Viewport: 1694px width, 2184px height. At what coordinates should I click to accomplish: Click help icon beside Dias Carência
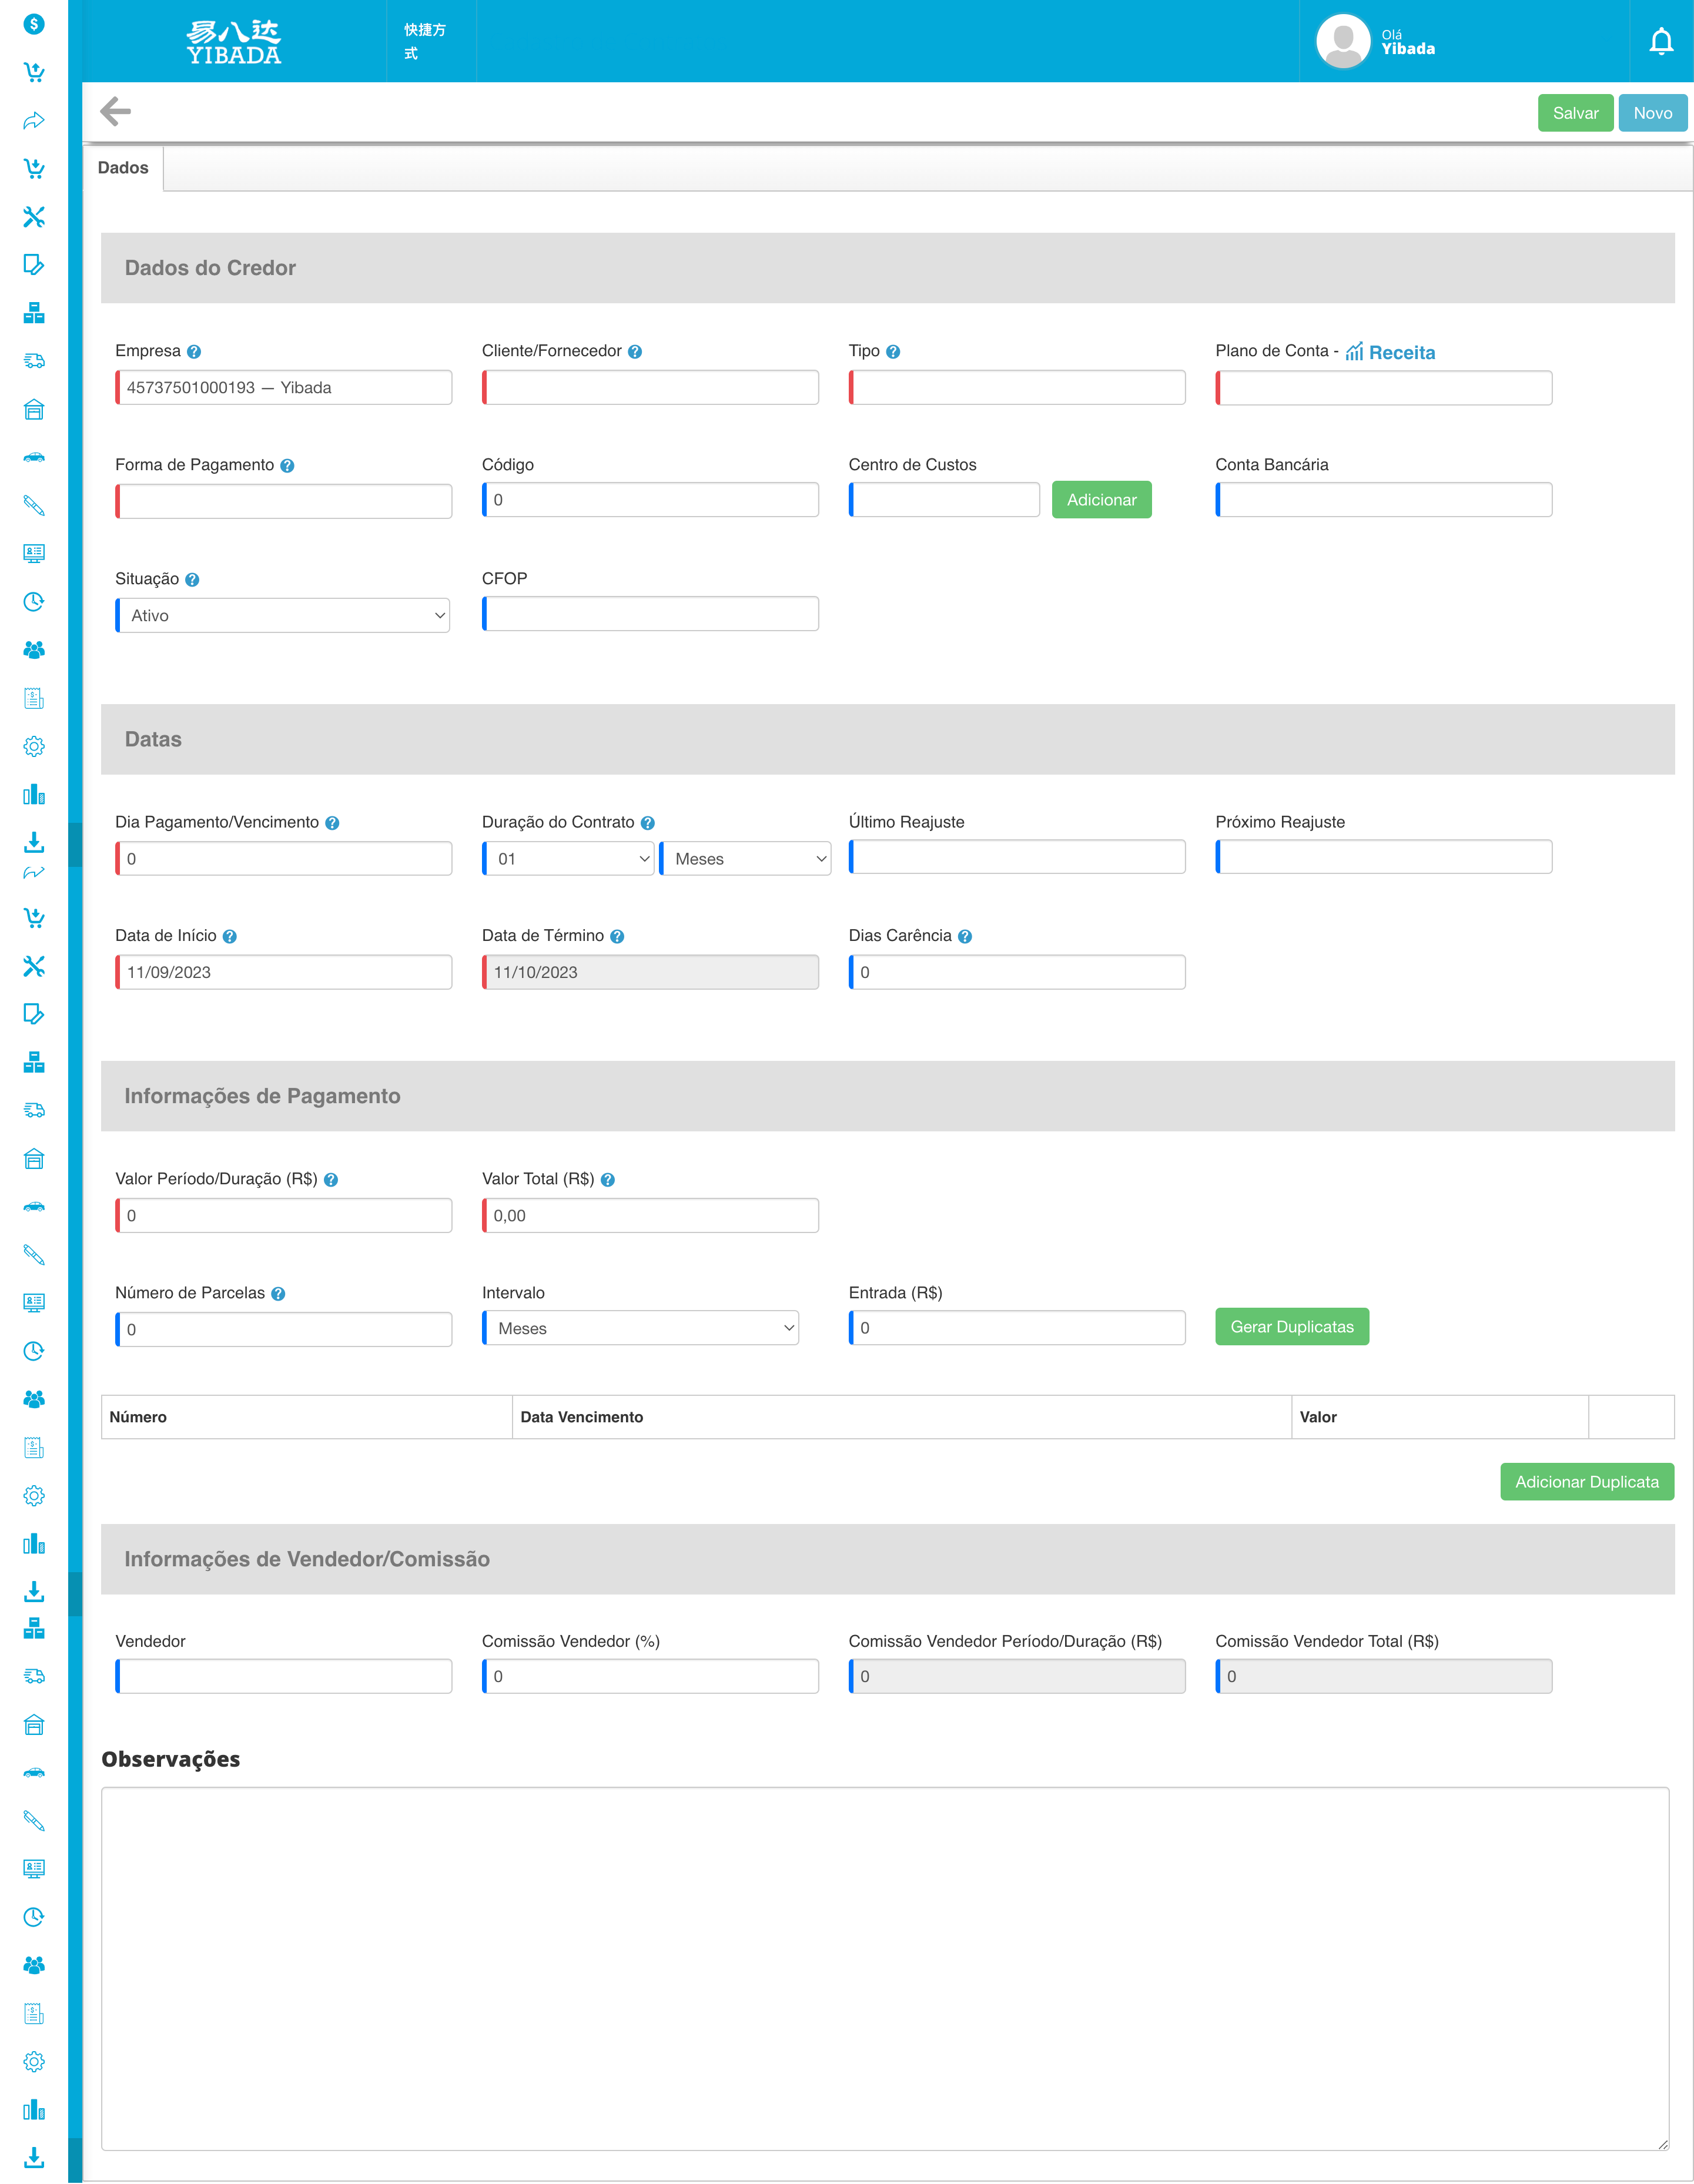click(x=965, y=937)
